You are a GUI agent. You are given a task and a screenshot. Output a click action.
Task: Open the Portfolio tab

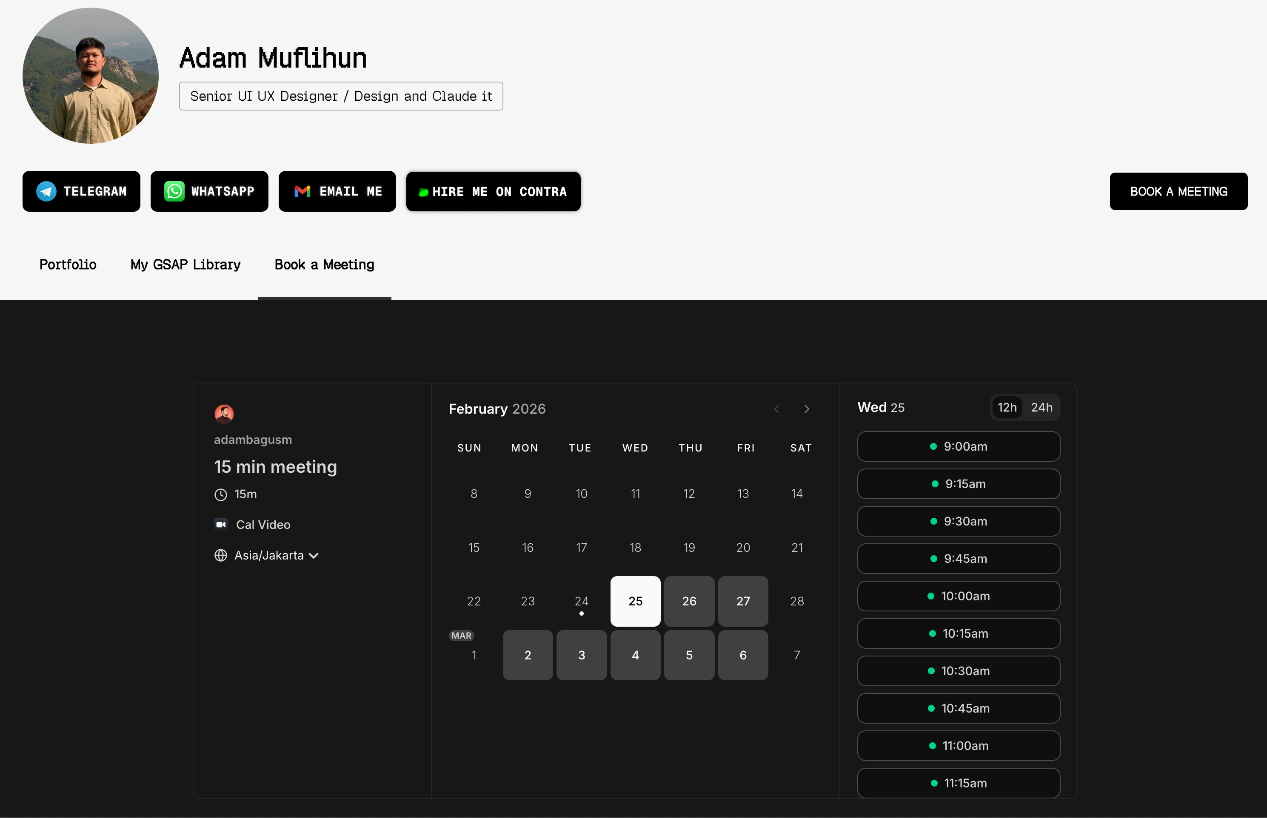68,264
